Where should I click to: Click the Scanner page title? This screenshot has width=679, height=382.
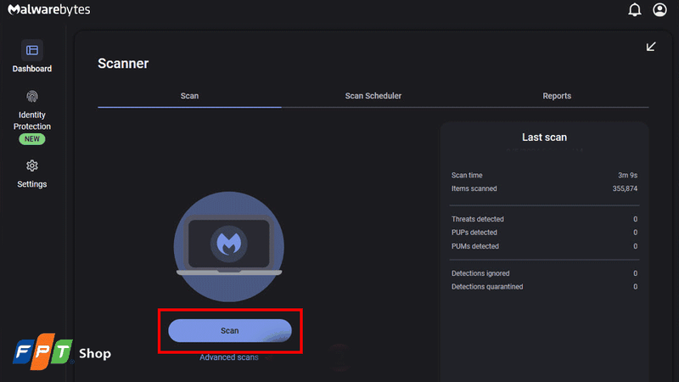click(x=123, y=64)
